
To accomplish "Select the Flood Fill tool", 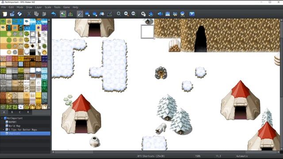I will pyautogui.click(x=102, y=14).
